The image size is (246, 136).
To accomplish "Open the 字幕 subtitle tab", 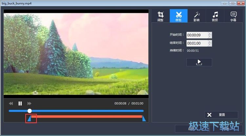I will click(x=233, y=16).
